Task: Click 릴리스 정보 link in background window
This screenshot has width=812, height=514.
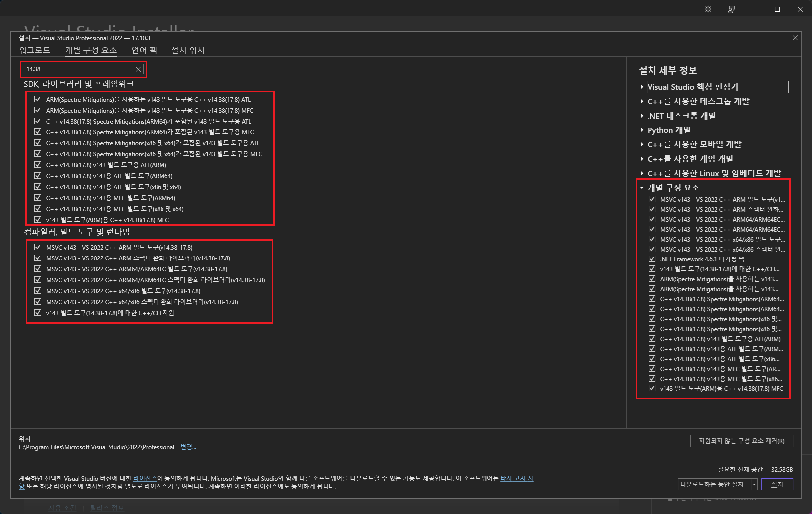Action: [107, 508]
